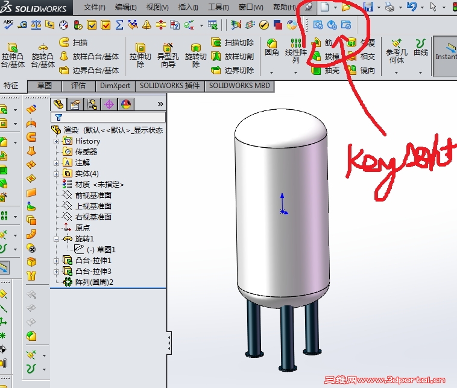Open the 文件(F) menu
Image resolution: width=457 pixels, height=388 pixels.
point(94,7)
